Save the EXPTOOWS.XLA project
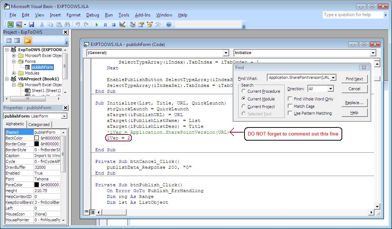 coord(31,24)
